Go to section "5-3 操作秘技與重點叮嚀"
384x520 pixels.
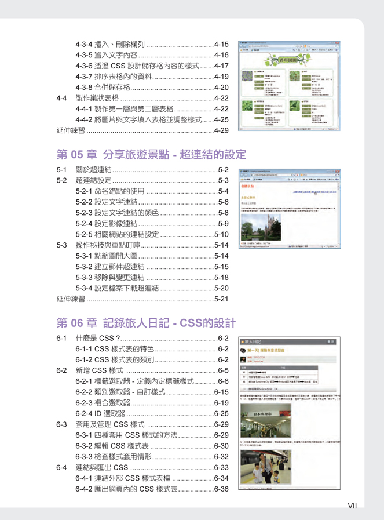click(142, 245)
